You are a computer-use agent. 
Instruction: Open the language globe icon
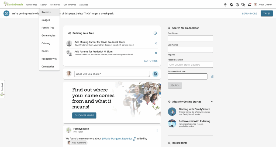coord(231,5)
